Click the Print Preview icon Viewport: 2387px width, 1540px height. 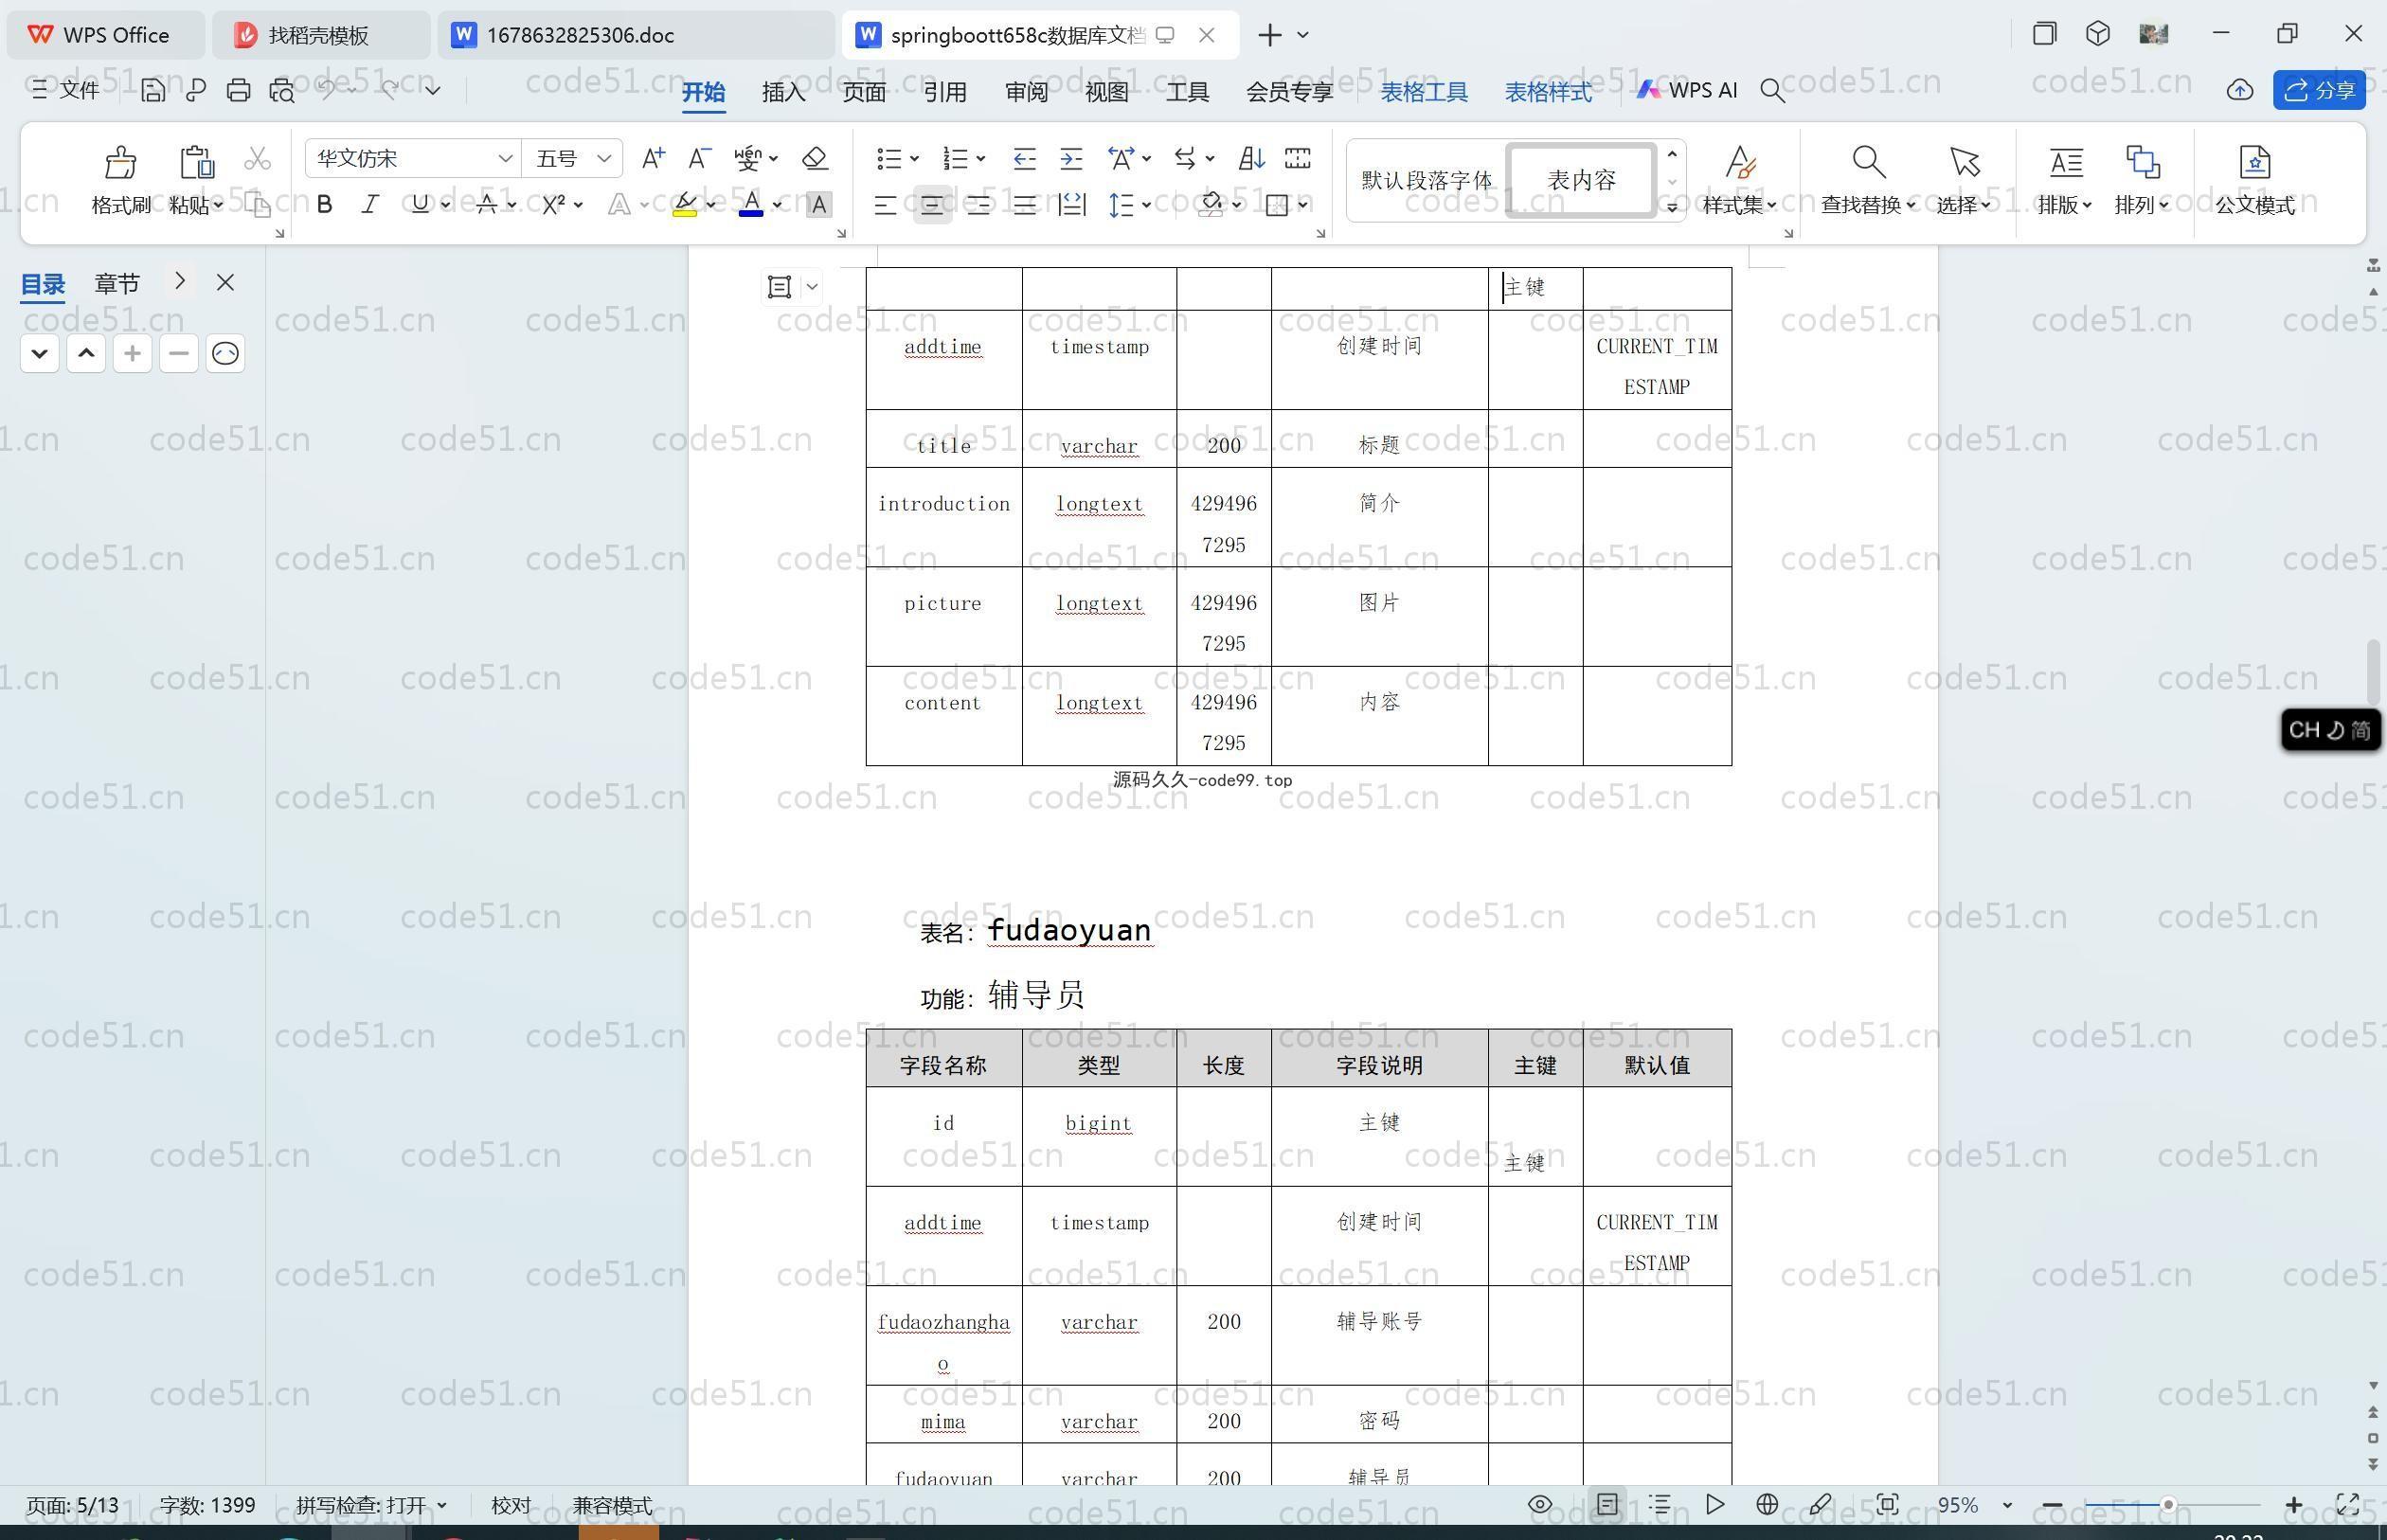pyautogui.click(x=282, y=90)
